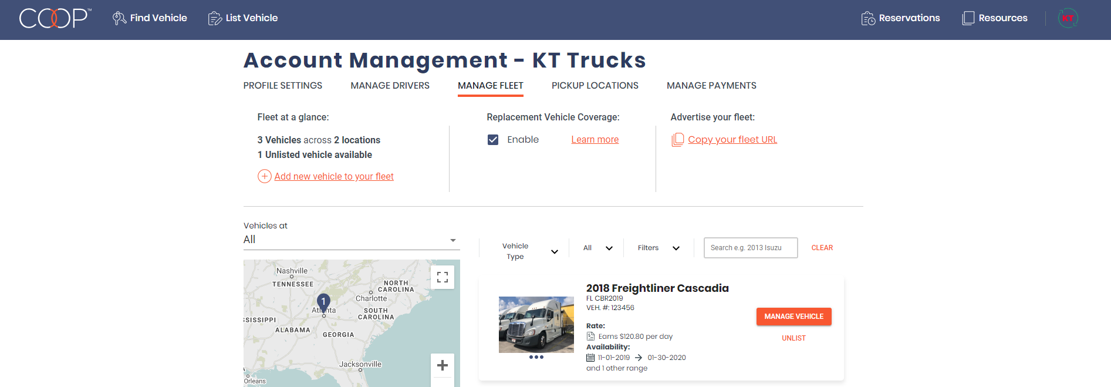Open List Vehicle page
This screenshot has height=387, width=1111.
[243, 18]
